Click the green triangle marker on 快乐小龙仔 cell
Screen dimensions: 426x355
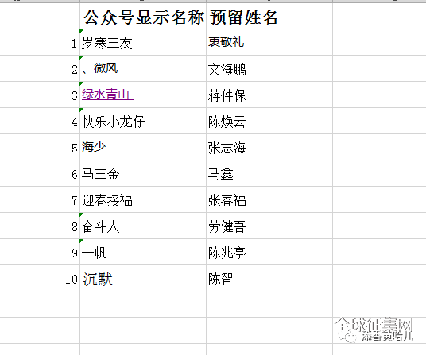[x=81, y=110]
